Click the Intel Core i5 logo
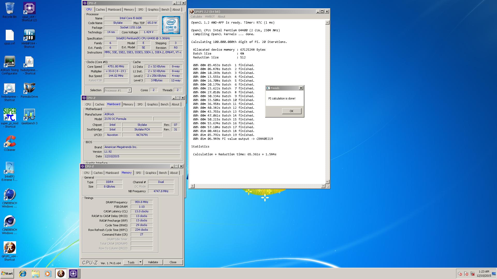This screenshot has height=279, width=497. 171,25
